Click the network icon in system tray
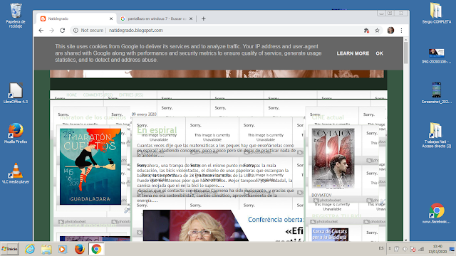This screenshot has height=256, width=456. coord(421,249)
